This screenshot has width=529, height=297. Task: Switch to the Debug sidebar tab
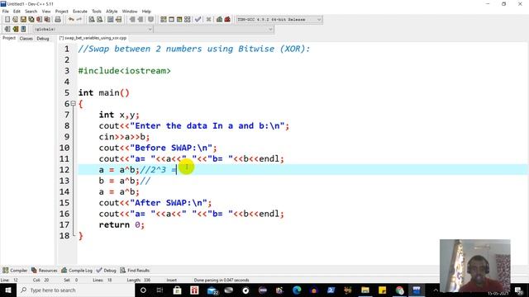(43, 39)
